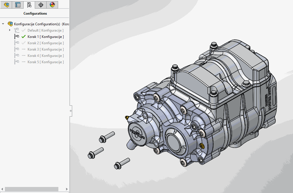Collapse the side panel using splitter handle
Screen dimensions: 293x193
click(71, 111)
